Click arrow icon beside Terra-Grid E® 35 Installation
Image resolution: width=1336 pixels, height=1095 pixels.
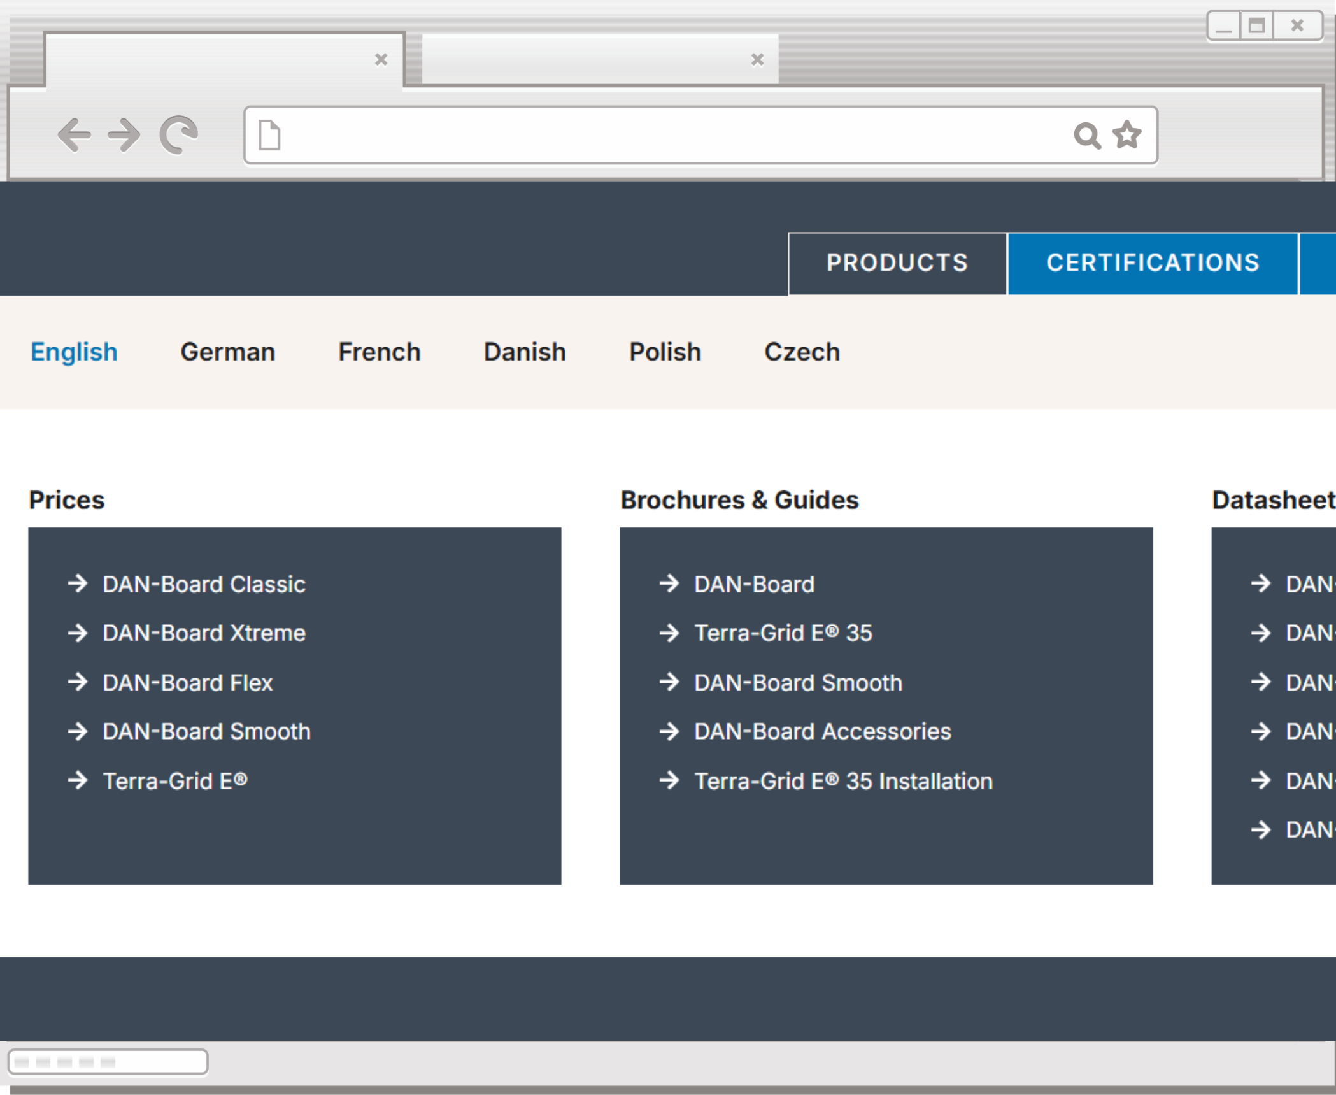[x=669, y=780]
